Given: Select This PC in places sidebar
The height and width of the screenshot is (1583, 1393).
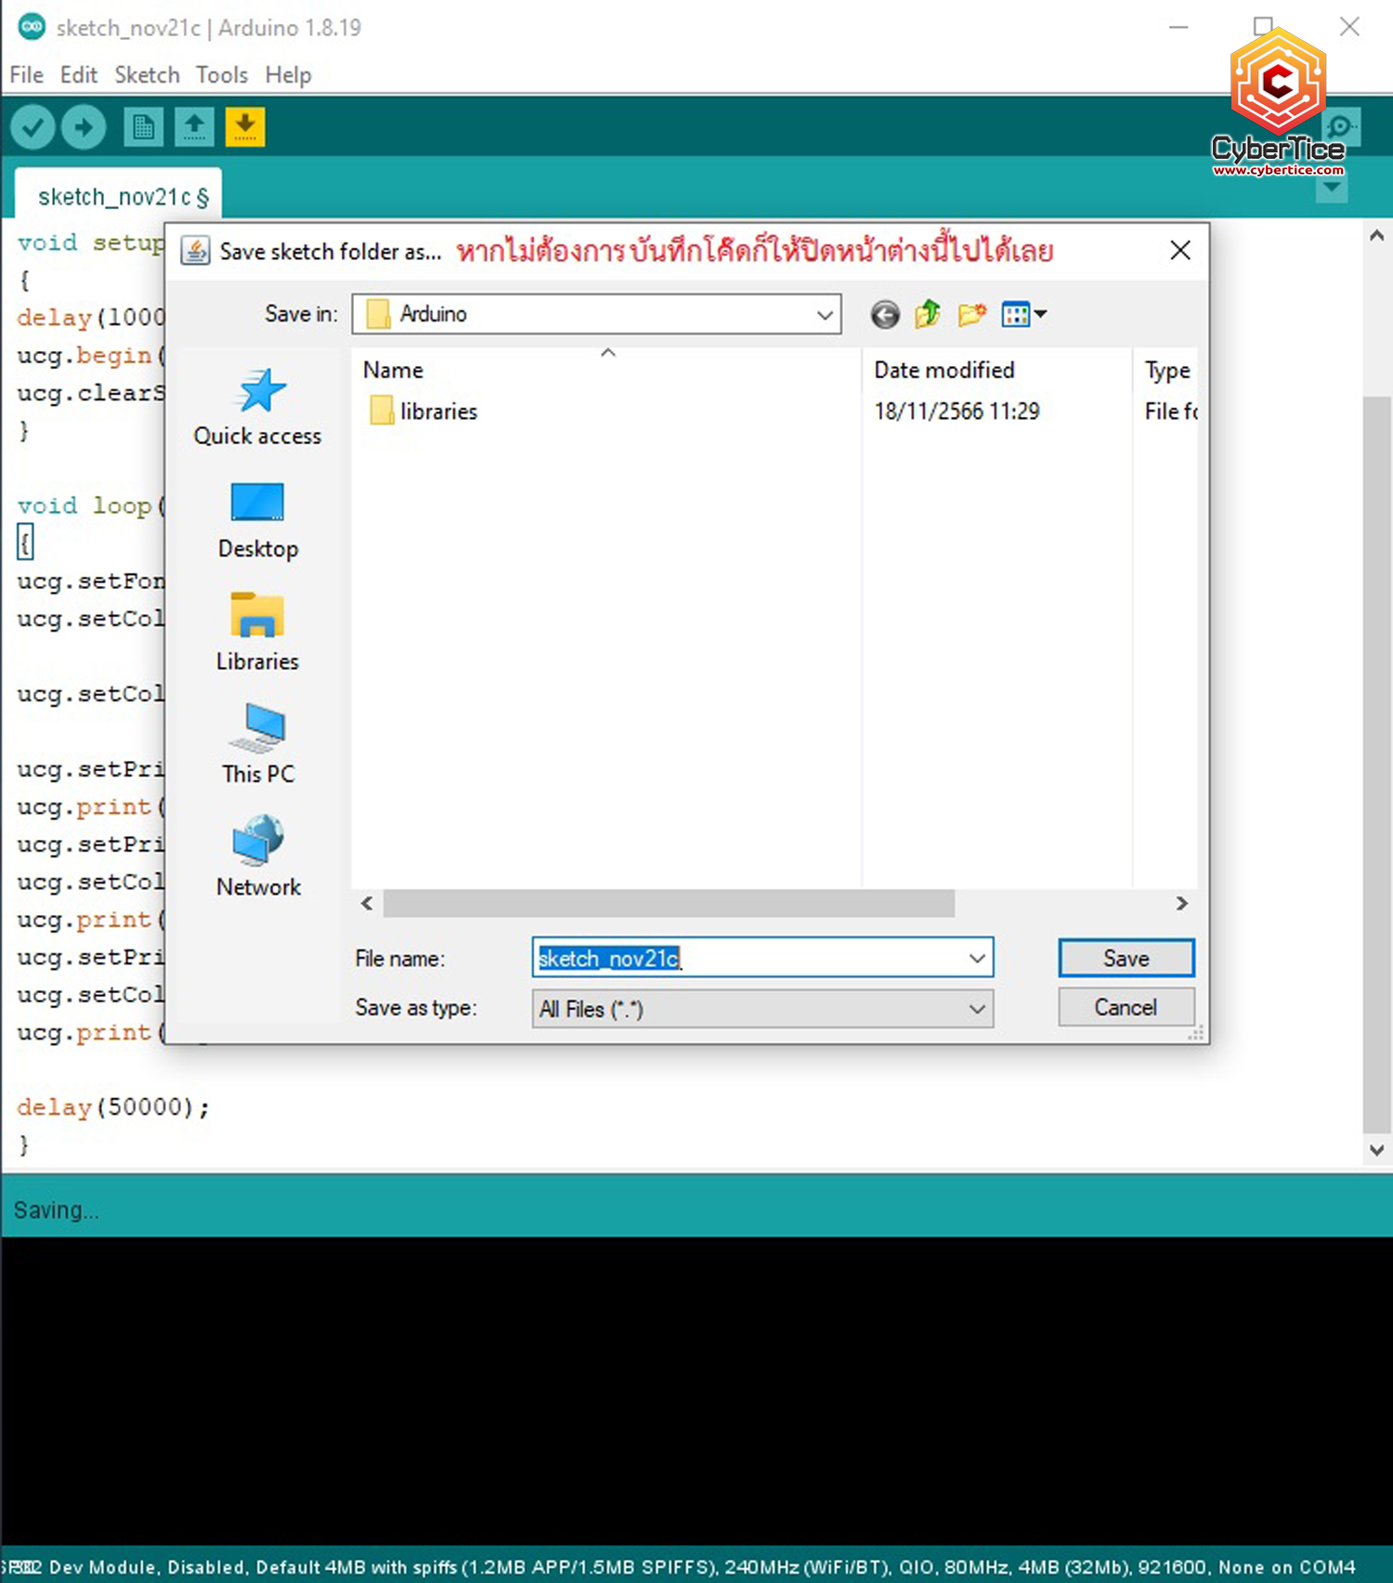Looking at the screenshot, I should [257, 745].
